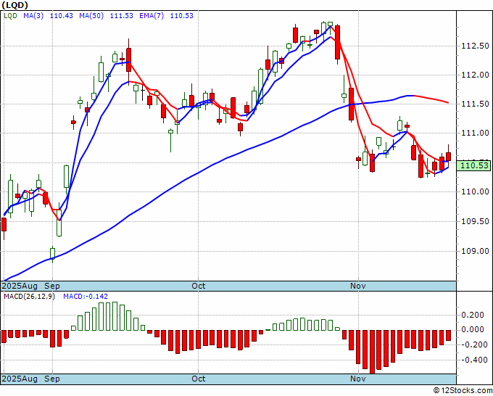Screen dimensions: 493x396
Task: Click the MACD(26,12,9) indicator label
Action: [x=29, y=297]
